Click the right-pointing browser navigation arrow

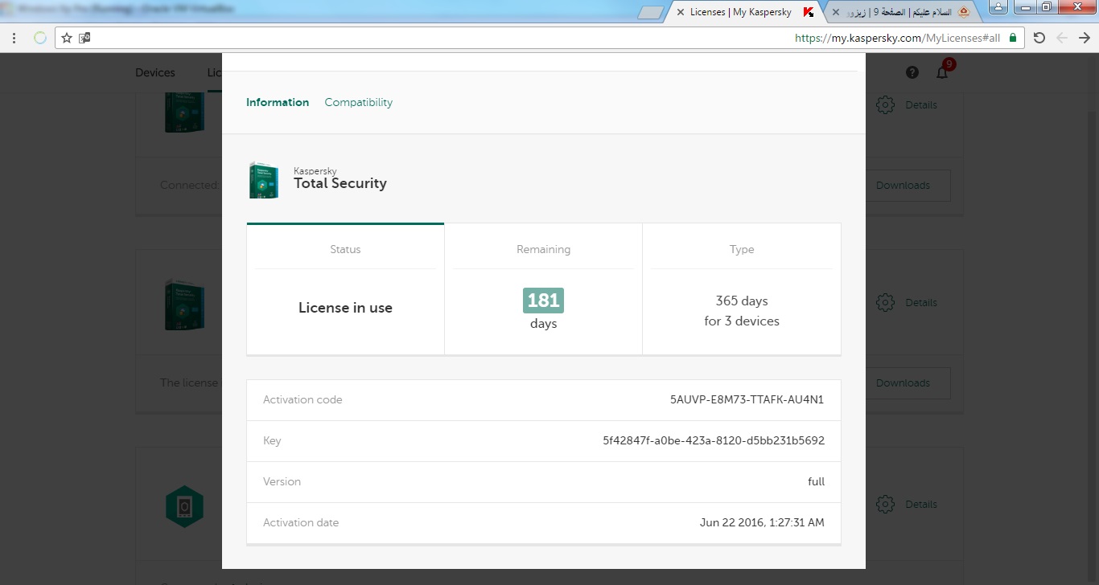1084,38
